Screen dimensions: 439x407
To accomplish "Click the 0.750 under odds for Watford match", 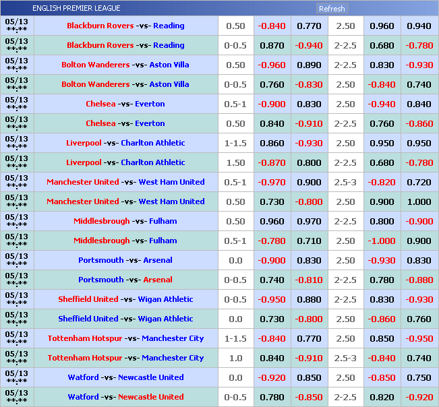I will point(419,378).
